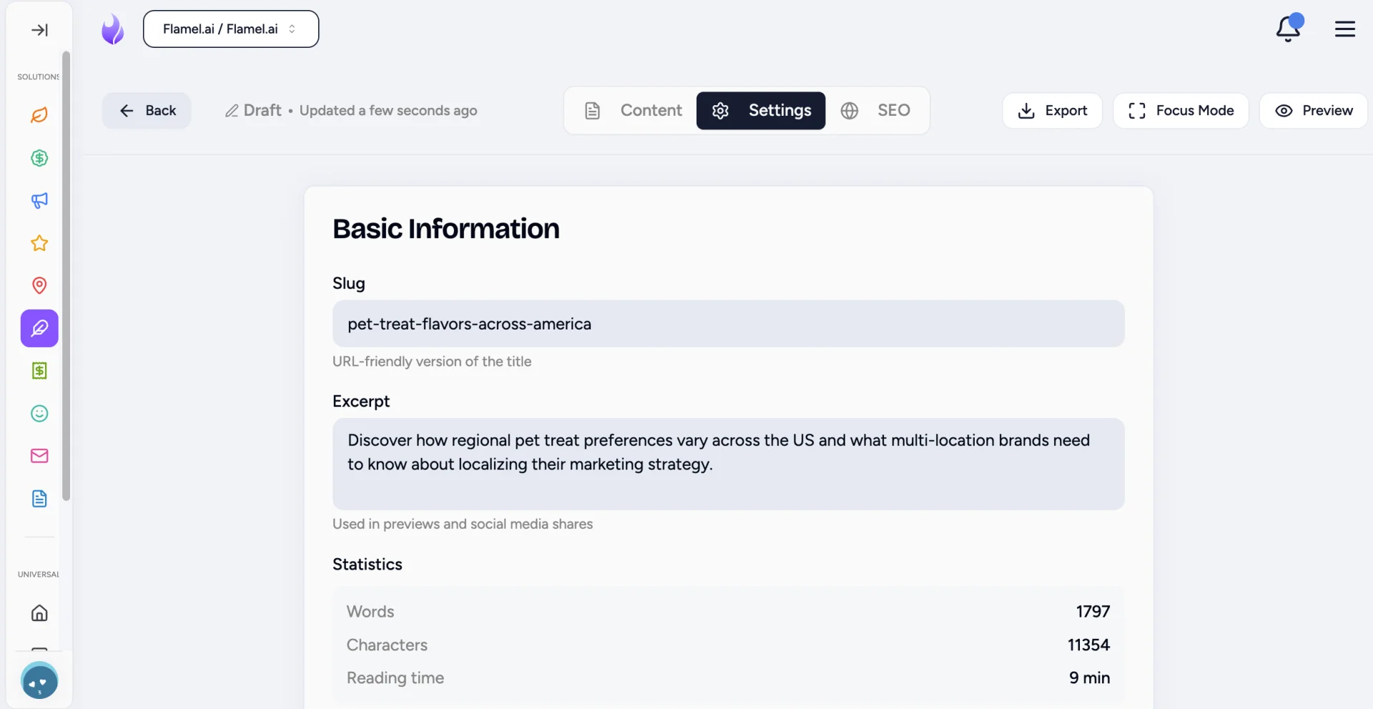Click the 'URL-friendly version of the title' hint
1373x709 pixels.
pyautogui.click(x=432, y=362)
